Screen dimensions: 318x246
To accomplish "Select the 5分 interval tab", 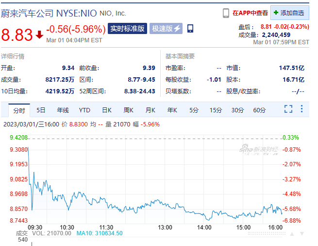I will point(194,110).
